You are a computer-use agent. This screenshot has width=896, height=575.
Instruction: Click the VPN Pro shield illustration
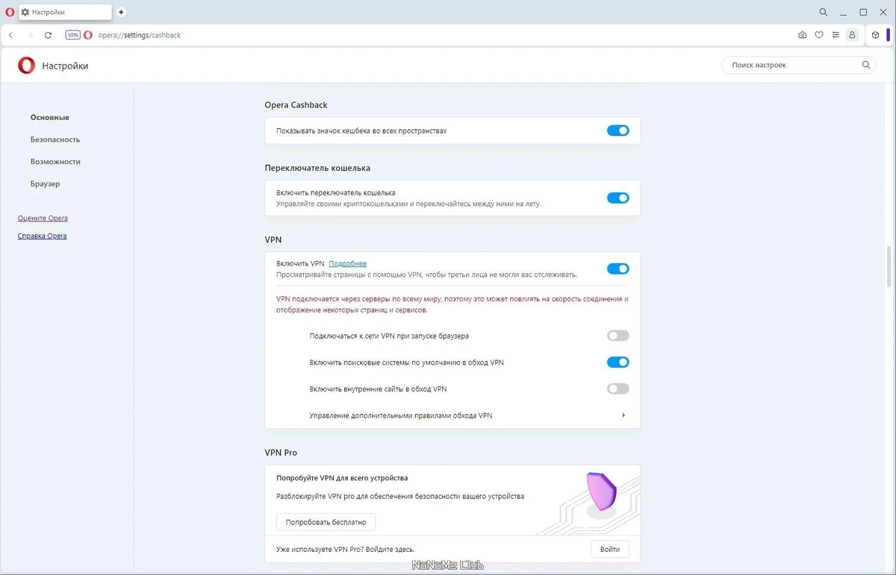pyautogui.click(x=600, y=494)
